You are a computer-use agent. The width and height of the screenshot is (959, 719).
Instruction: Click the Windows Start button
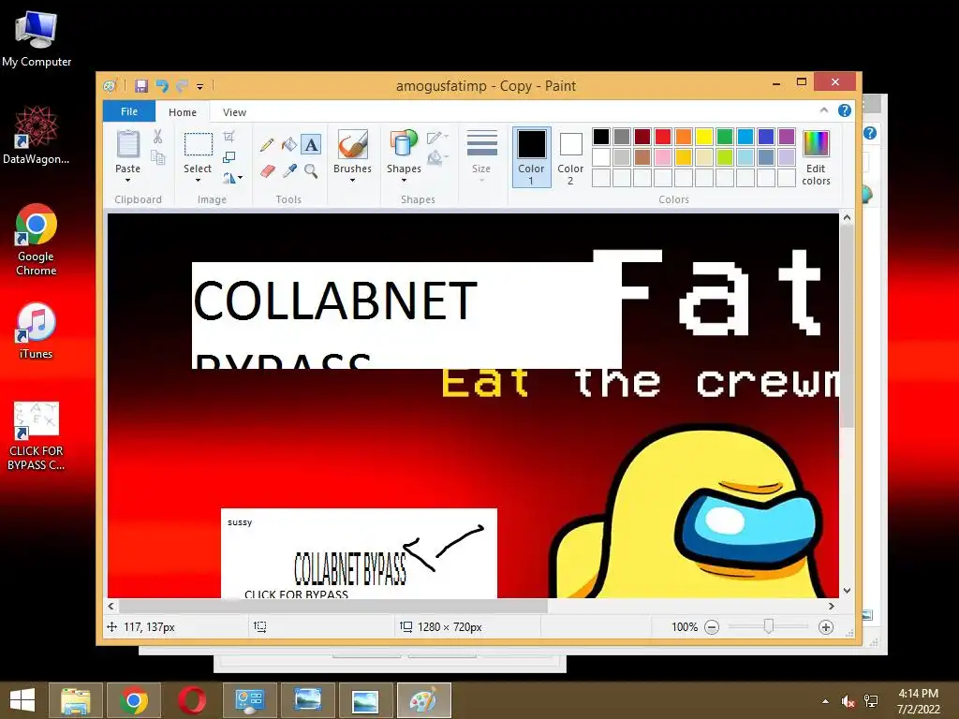[22, 700]
